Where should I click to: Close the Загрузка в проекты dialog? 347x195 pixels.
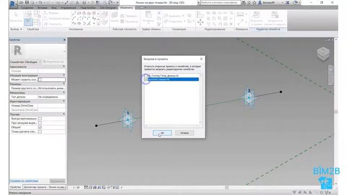pyautogui.click(x=201, y=59)
